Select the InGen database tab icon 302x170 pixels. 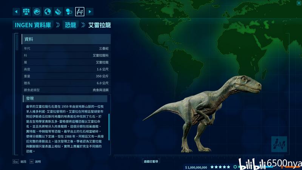pos(80,12)
